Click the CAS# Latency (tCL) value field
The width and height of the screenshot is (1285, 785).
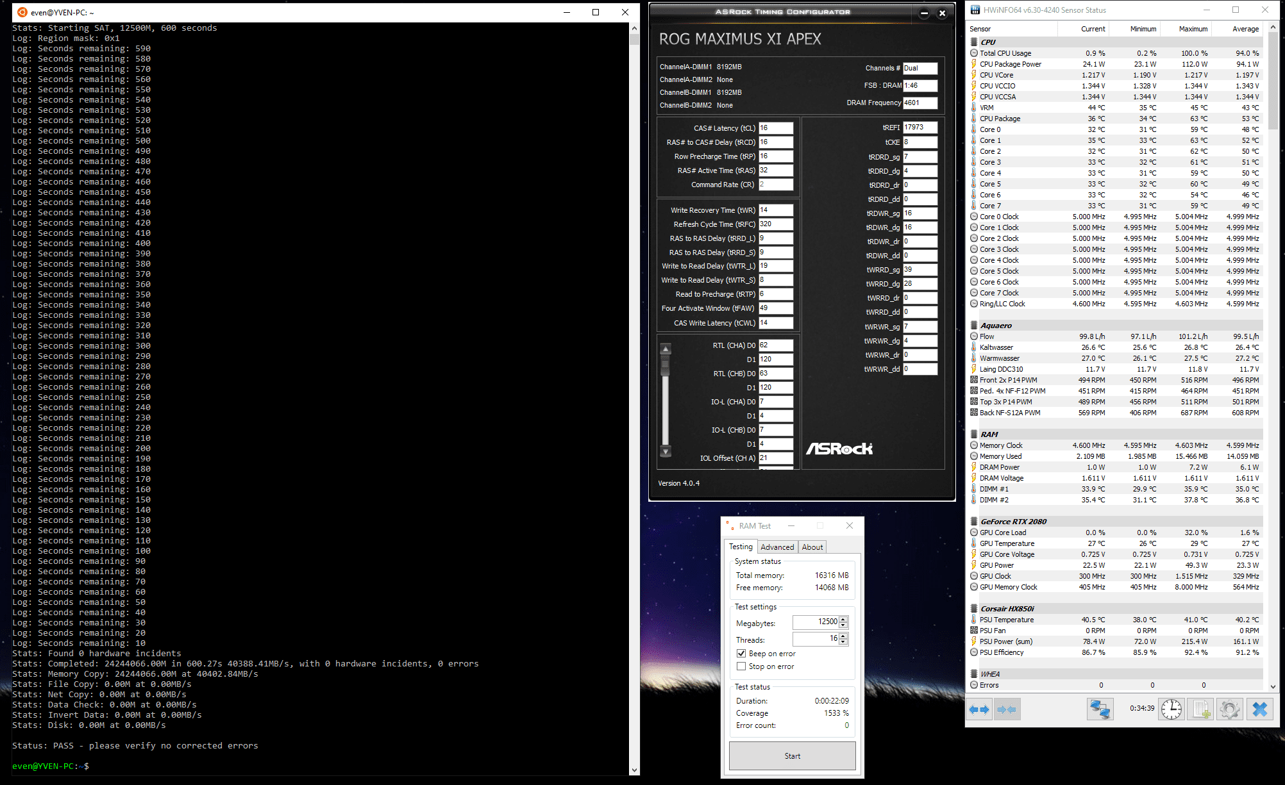[776, 128]
